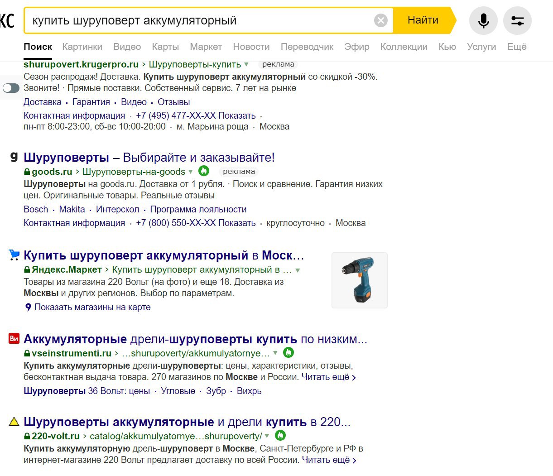Click lock icon beside goods.ru

[27, 172]
